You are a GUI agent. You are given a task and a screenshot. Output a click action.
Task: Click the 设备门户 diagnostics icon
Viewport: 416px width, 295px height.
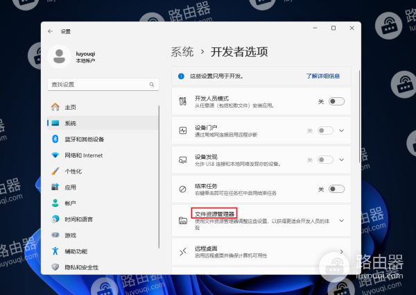pos(183,130)
